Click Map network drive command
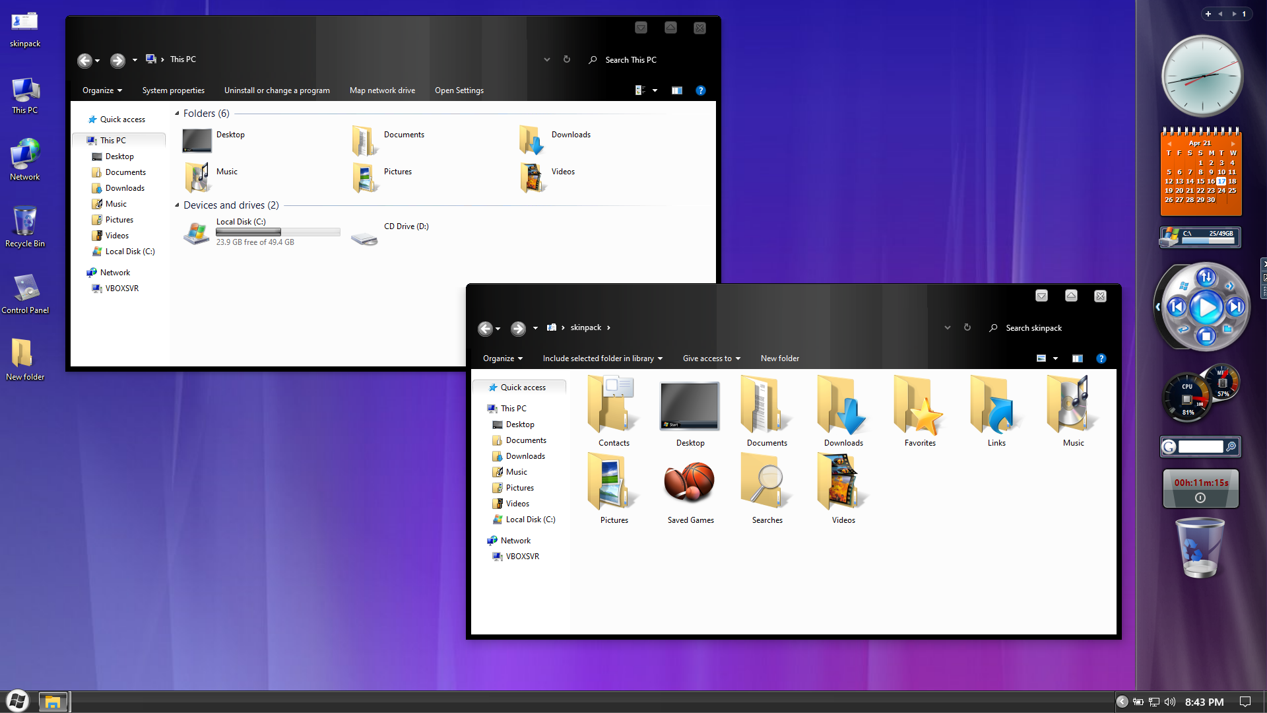The width and height of the screenshot is (1267, 713). 382,90
